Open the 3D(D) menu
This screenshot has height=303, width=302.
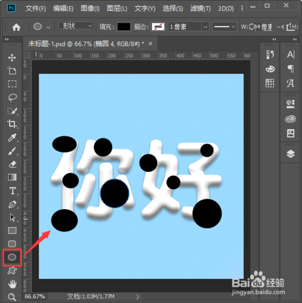click(x=226, y=8)
